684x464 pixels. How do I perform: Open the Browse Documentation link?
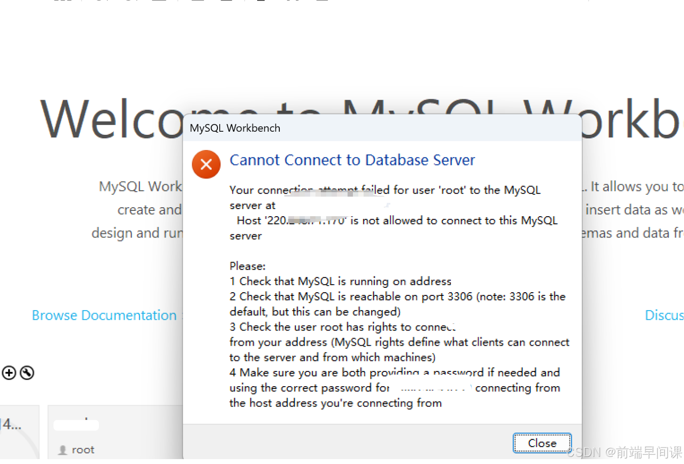[104, 315]
